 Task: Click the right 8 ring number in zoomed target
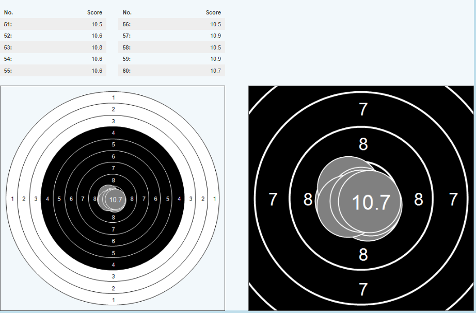pos(418,199)
